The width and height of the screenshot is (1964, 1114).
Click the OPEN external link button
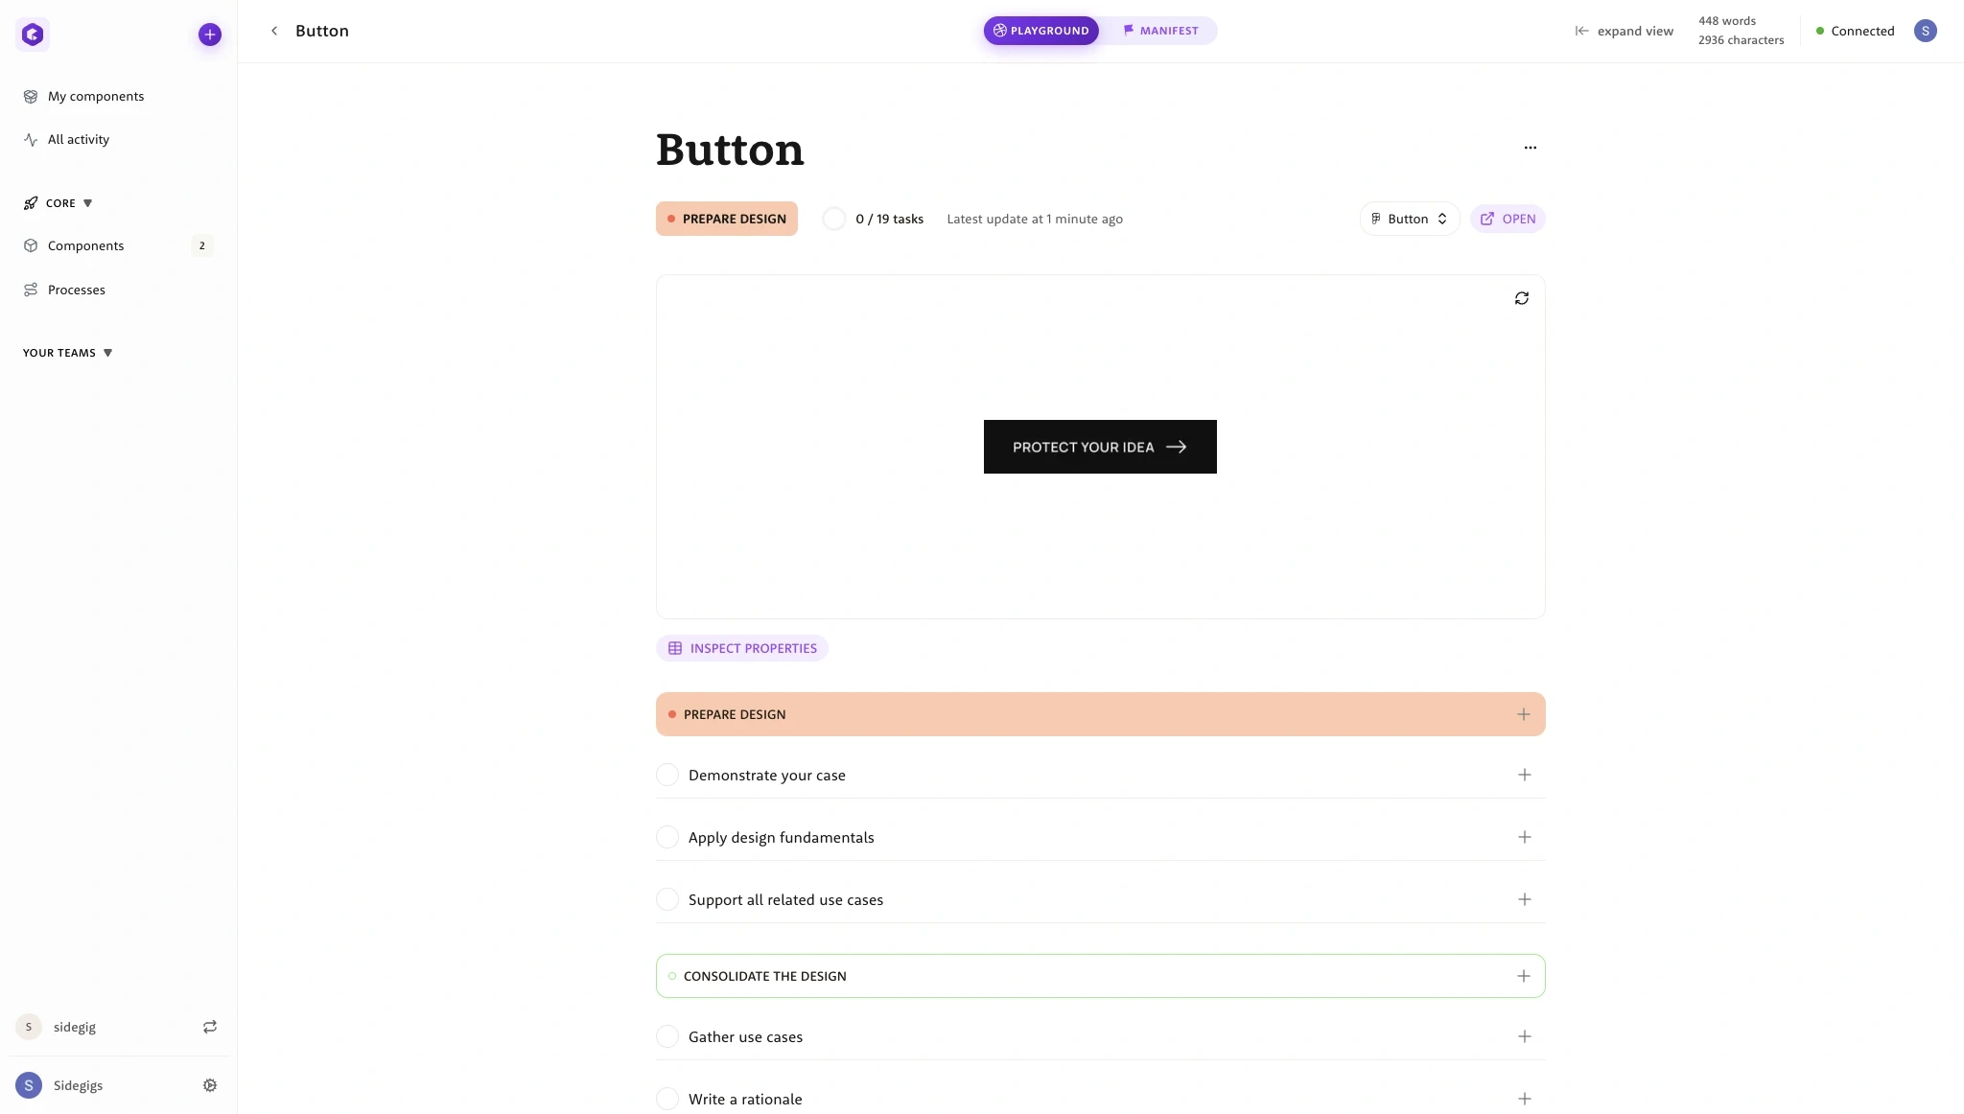point(1508,219)
